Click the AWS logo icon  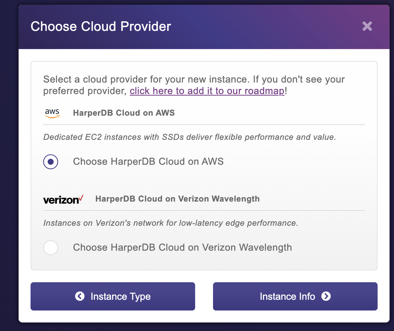52,113
